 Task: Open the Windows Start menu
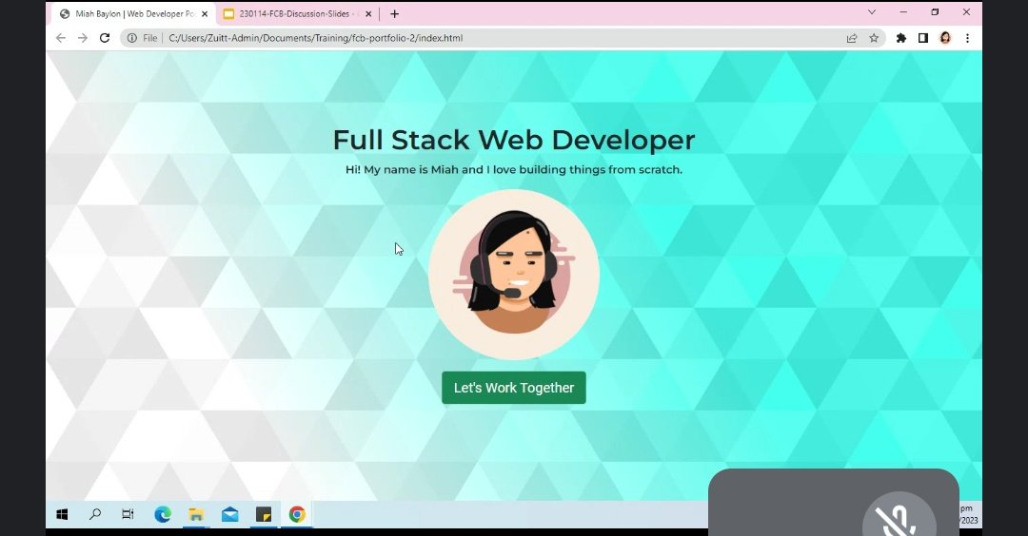click(x=62, y=514)
